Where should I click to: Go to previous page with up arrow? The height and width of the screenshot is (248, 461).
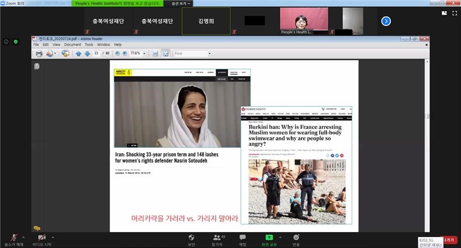(78, 54)
